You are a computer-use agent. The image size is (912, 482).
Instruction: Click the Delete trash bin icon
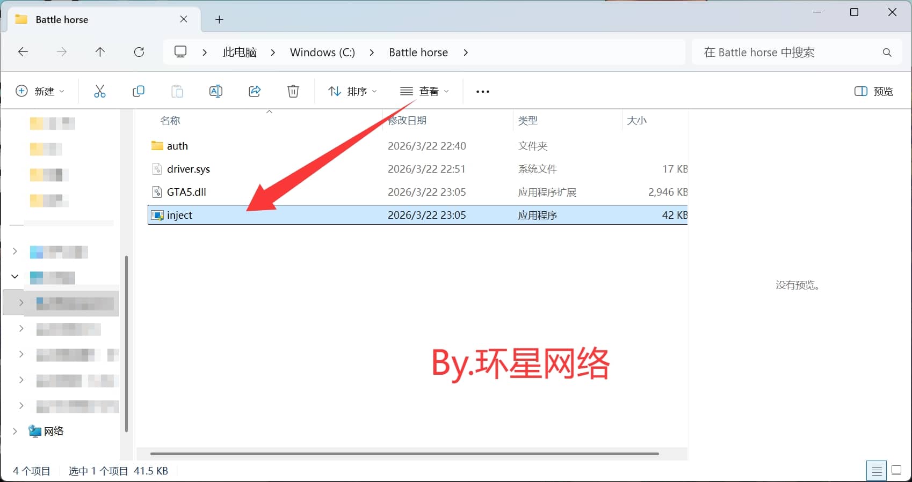(293, 91)
